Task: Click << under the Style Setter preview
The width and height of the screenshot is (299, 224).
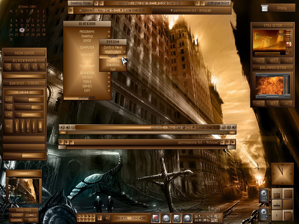Action: tap(259, 61)
